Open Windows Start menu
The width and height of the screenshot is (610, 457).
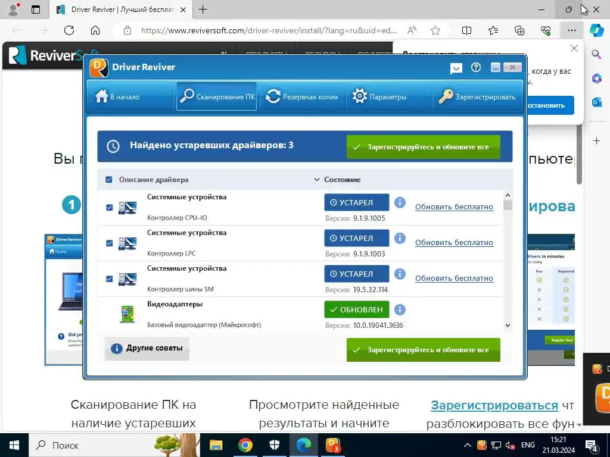click(x=14, y=445)
